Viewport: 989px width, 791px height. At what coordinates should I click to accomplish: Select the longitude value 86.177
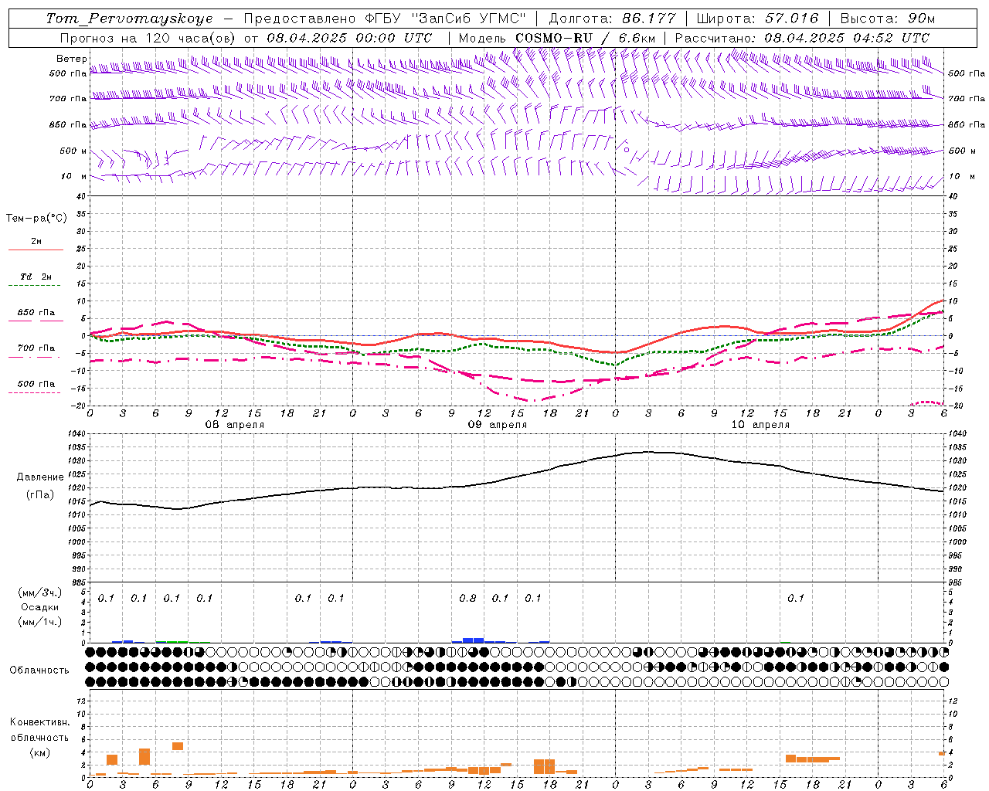[x=648, y=19]
